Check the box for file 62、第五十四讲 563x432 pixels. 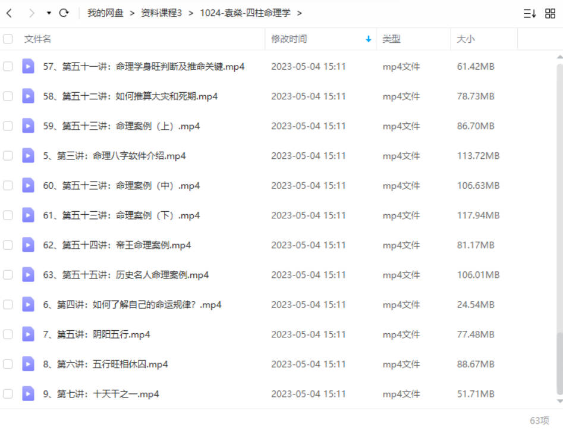pos(8,245)
